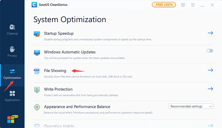The image size is (222, 128).
Task: Click the Appearance and Performance Balance icon
Action: click(x=37, y=107)
